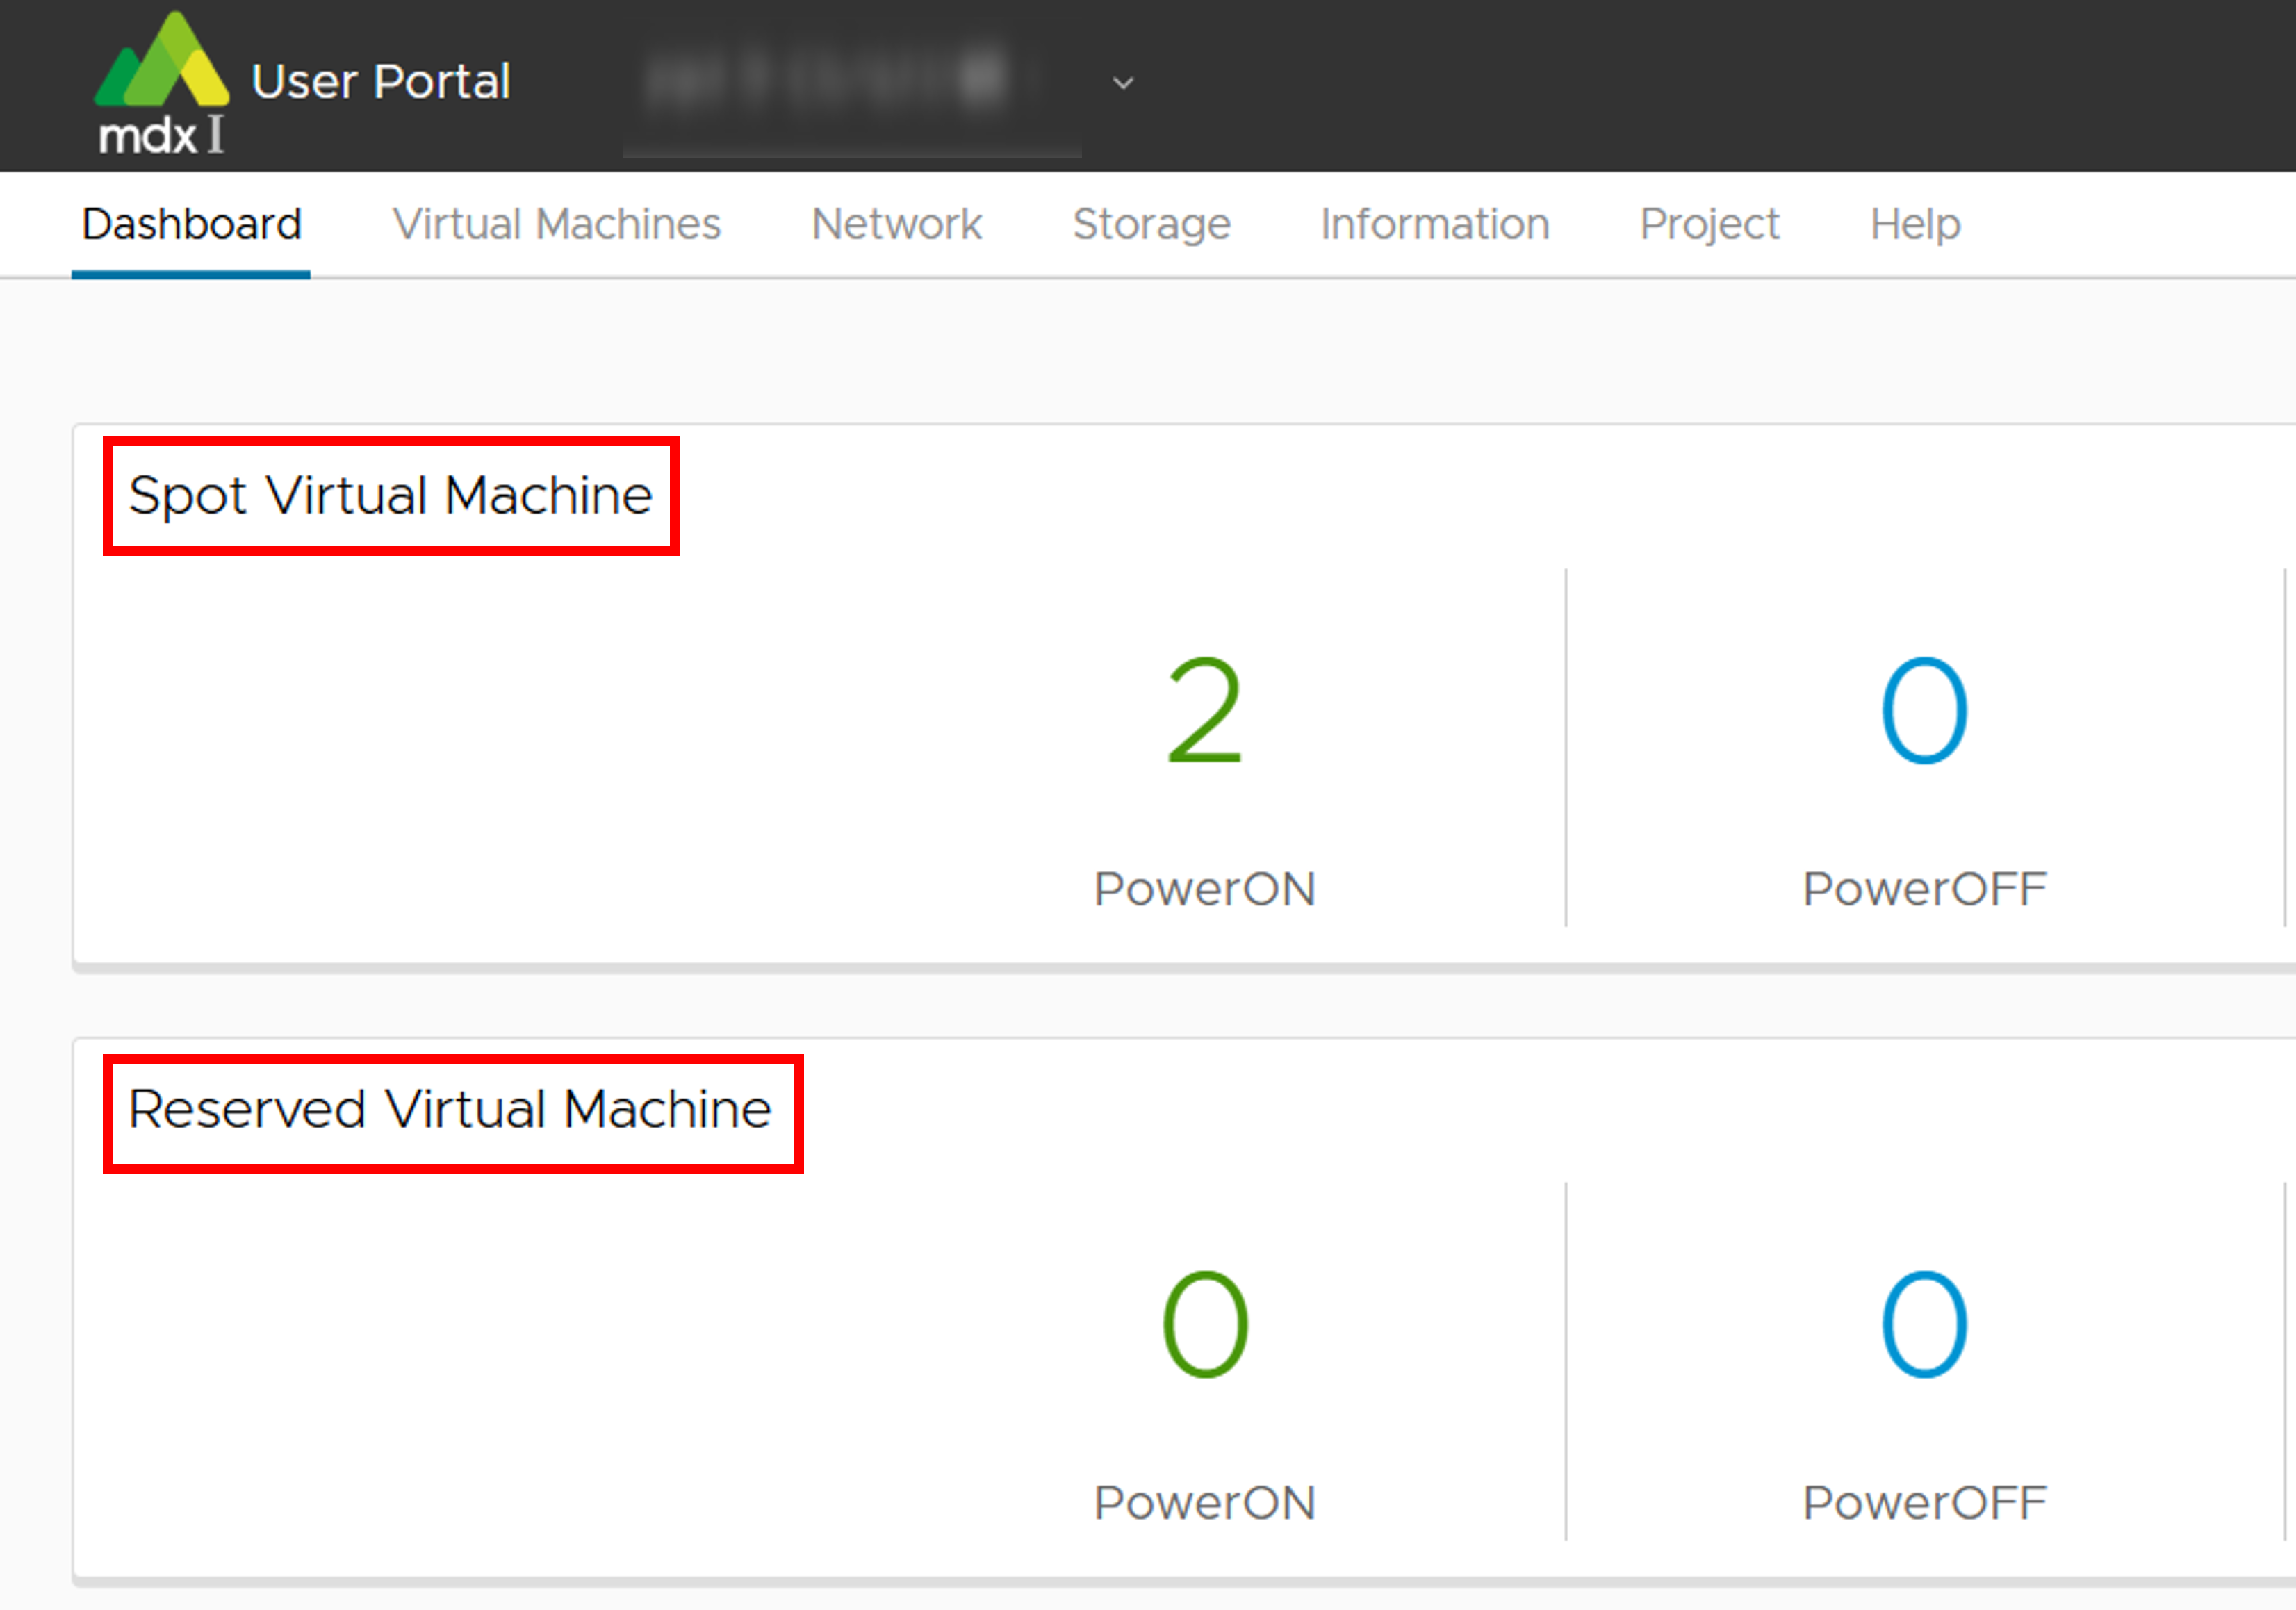Viewport: 2296px width, 1610px height.
Task: Switch to Virtual Machines tab
Action: 556,224
